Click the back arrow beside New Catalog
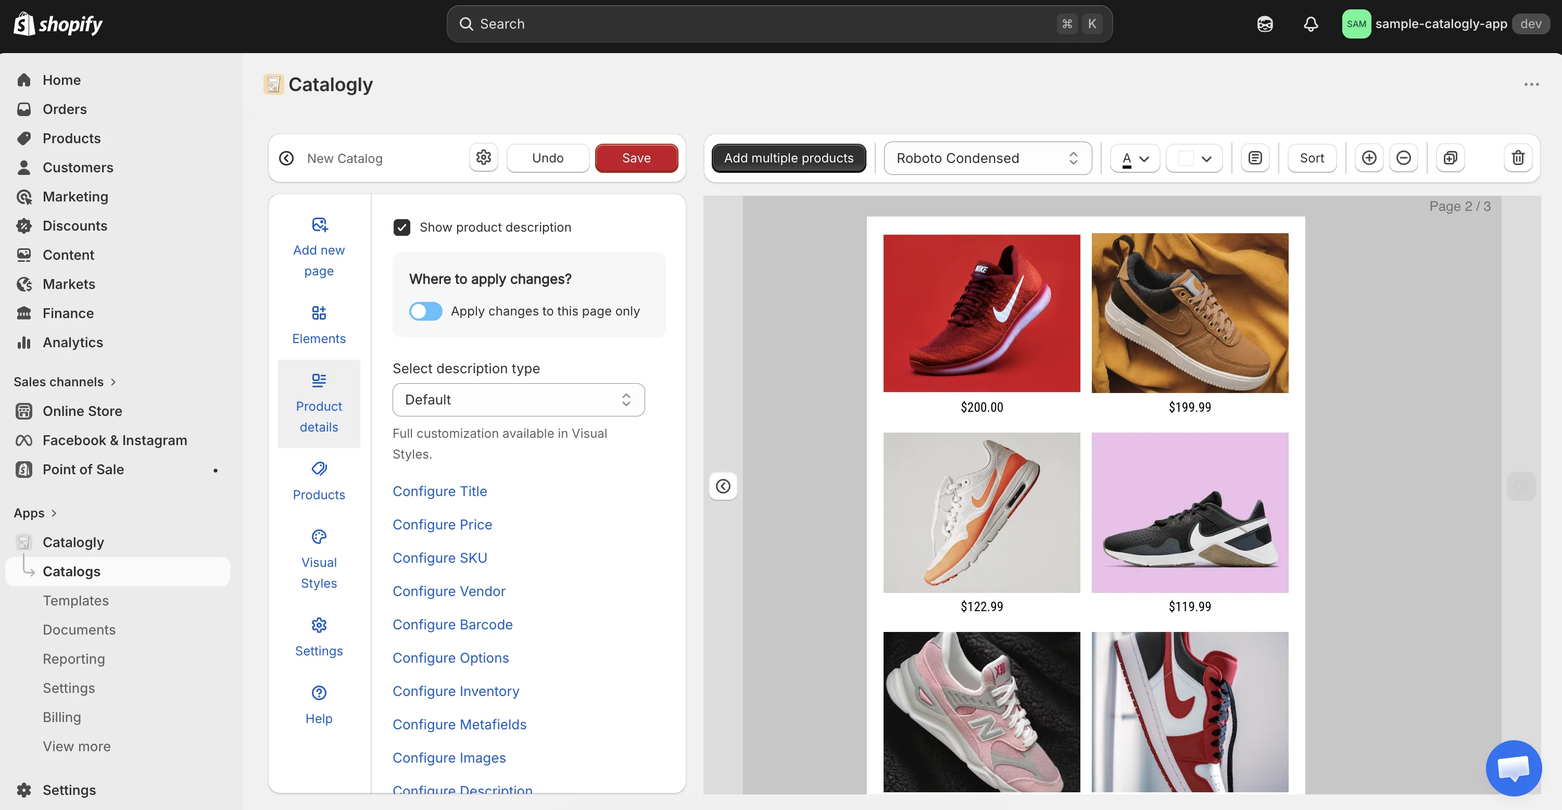The height and width of the screenshot is (810, 1562). click(x=286, y=158)
